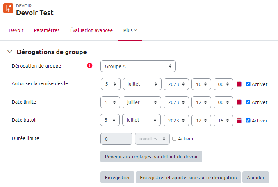This screenshot has height=187, width=278.
Task: Click the red required-field warning icon
Action: tap(90, 65)
